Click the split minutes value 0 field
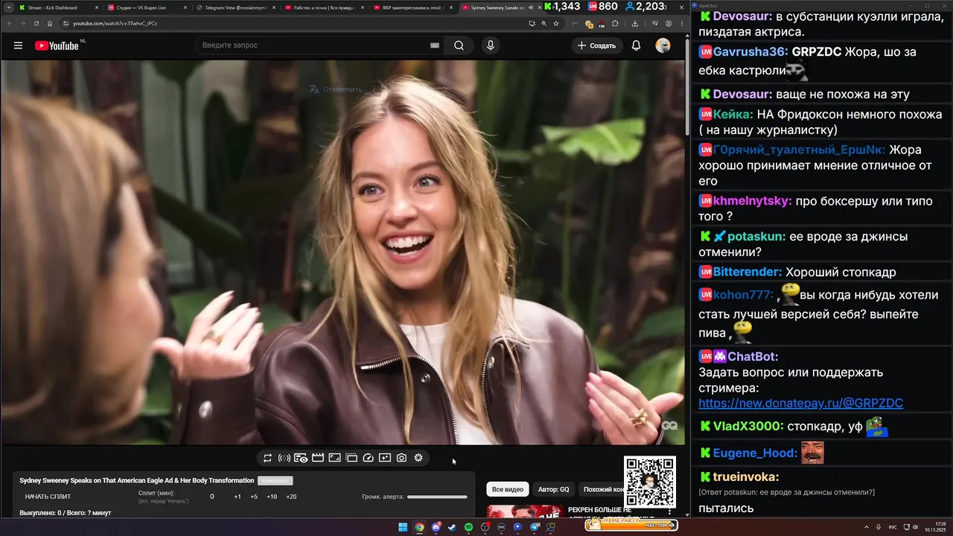The image size is (953, 536). tap(212, 497)
